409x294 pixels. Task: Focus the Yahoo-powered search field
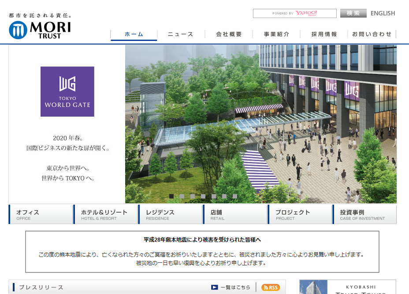click(x=294, y=14)
